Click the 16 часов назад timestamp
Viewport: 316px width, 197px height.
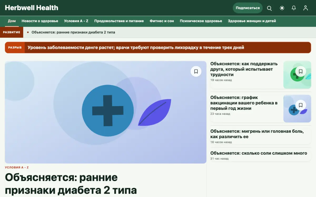click(x=221, y=142)
